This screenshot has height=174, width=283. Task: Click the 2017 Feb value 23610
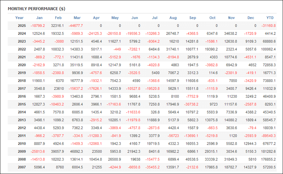tap(59, 88)
